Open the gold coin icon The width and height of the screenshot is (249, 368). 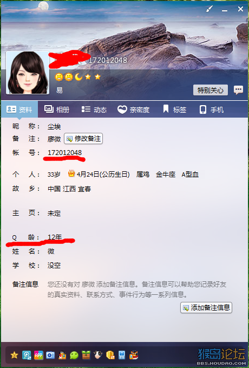110,355
